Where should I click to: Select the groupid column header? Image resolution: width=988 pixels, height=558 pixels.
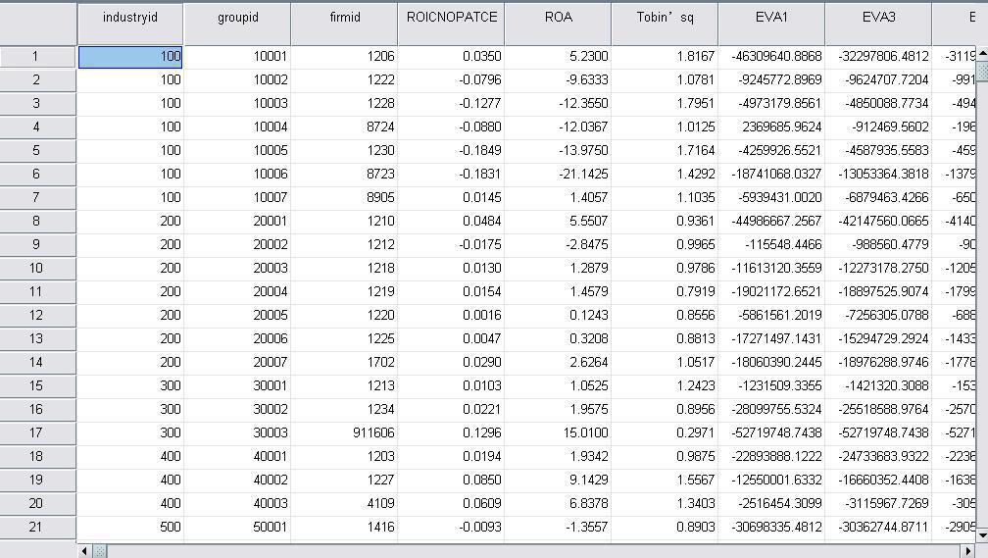coord(237,18)
